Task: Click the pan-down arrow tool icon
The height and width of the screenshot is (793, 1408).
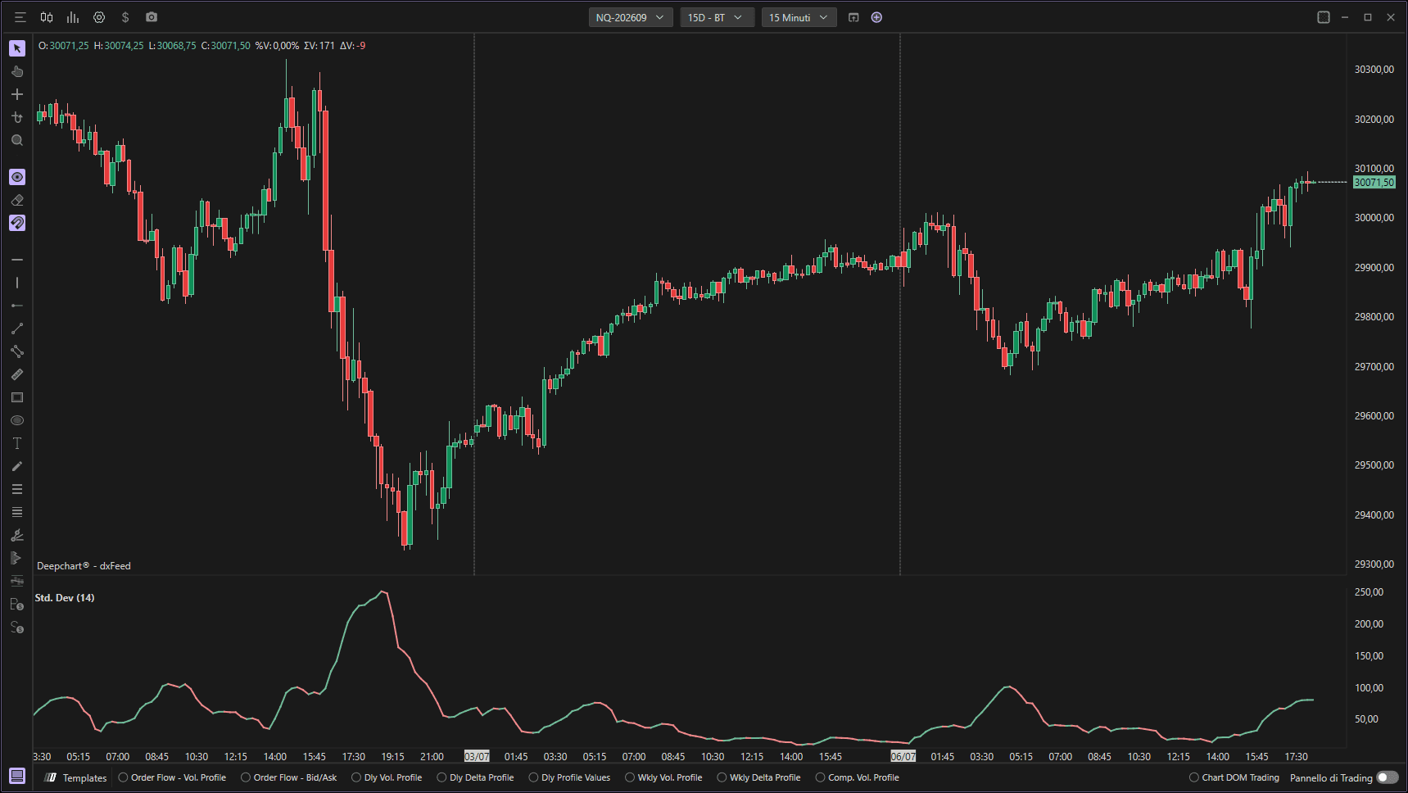Action: [17, 117]
